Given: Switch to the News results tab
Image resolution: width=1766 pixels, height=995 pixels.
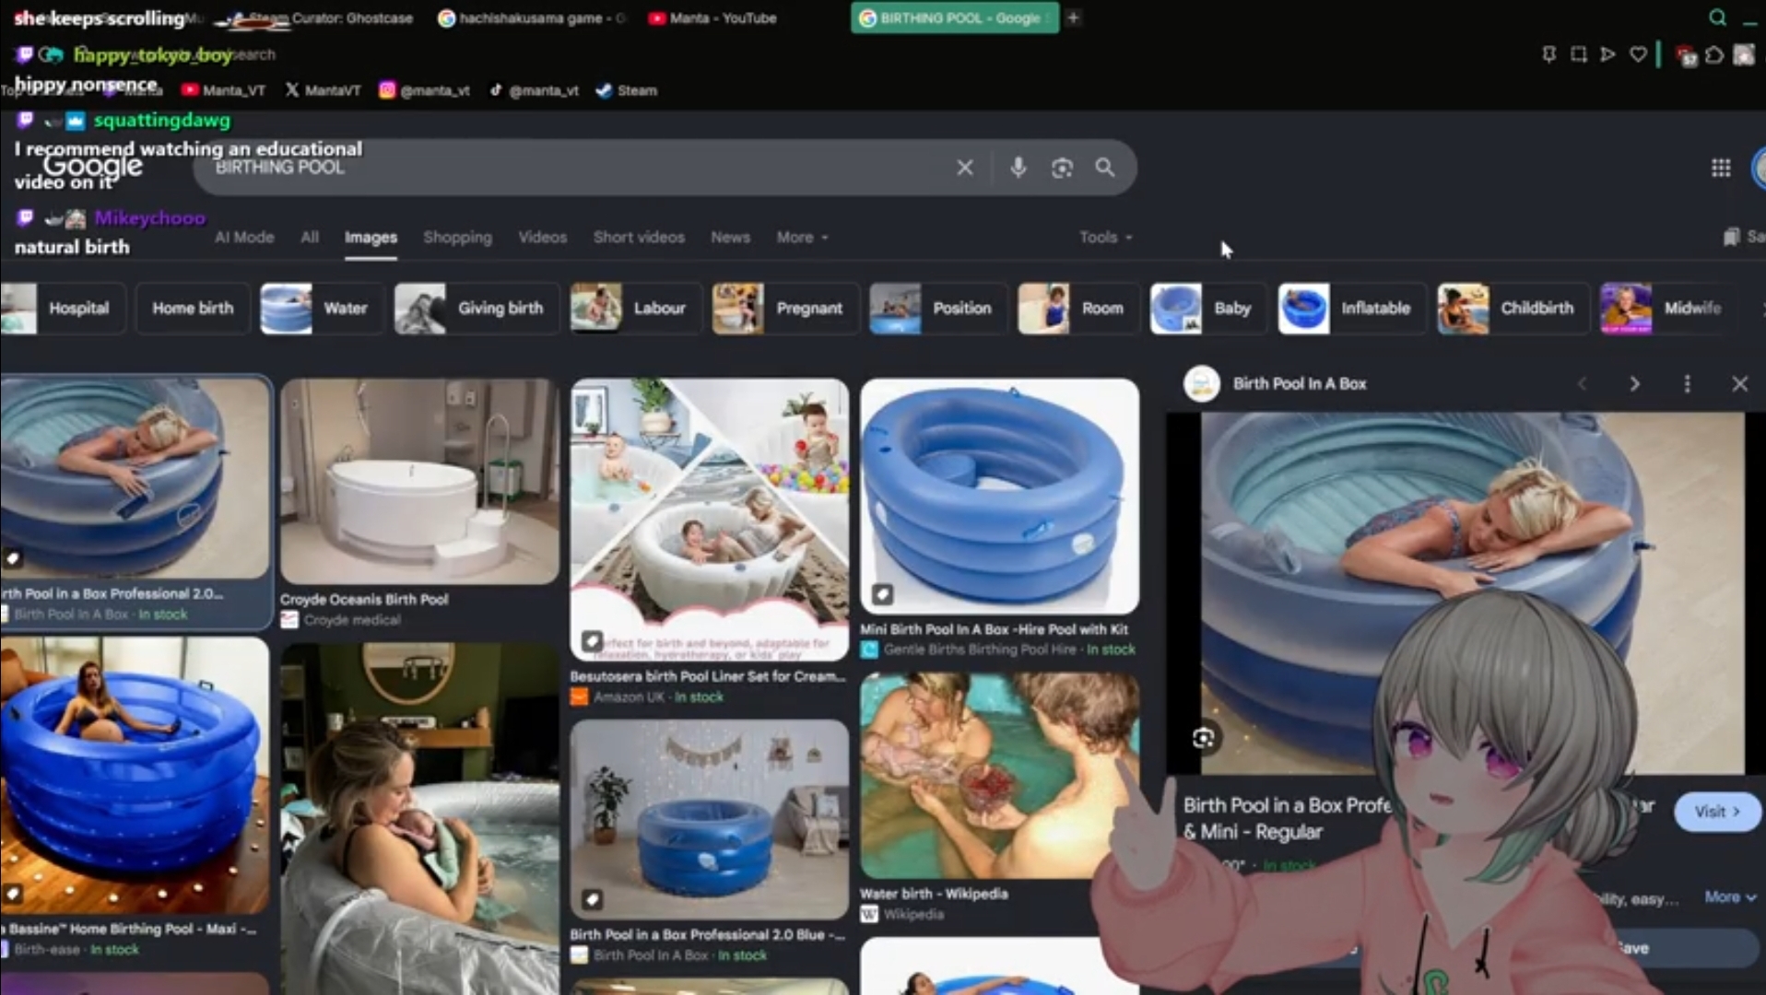Looking at the screenshot, I should (730, 237).
